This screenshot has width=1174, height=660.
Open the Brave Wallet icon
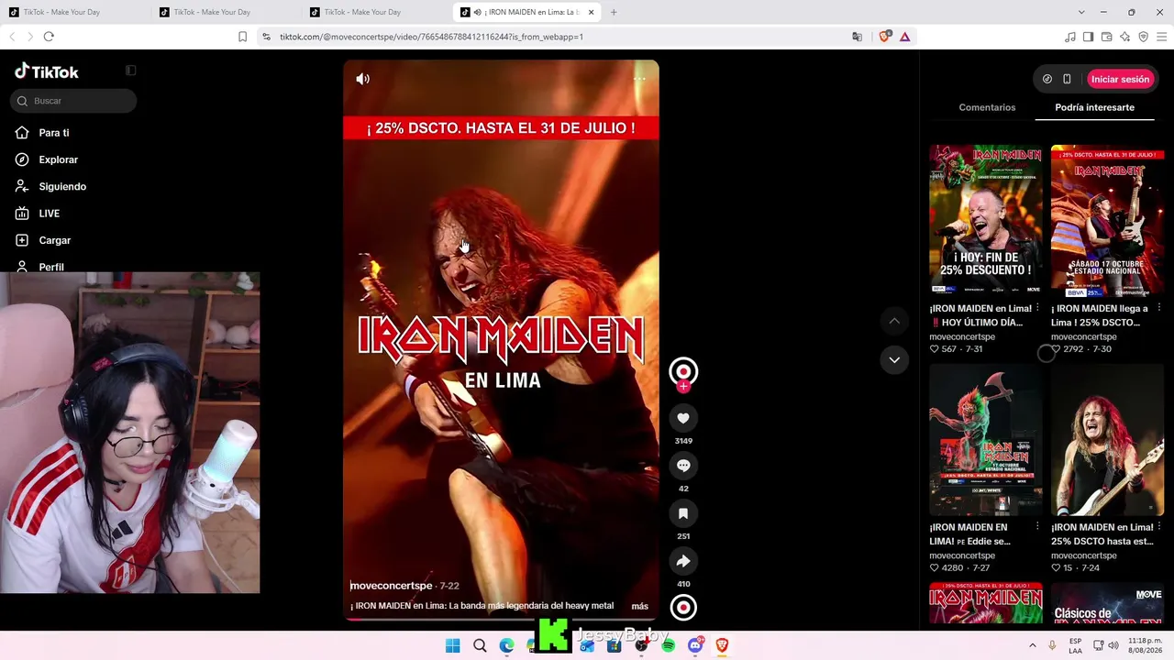point(1106,37)
